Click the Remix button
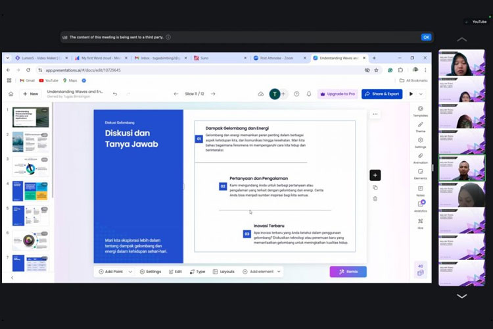493x329 pixels. tap(348, 272)
